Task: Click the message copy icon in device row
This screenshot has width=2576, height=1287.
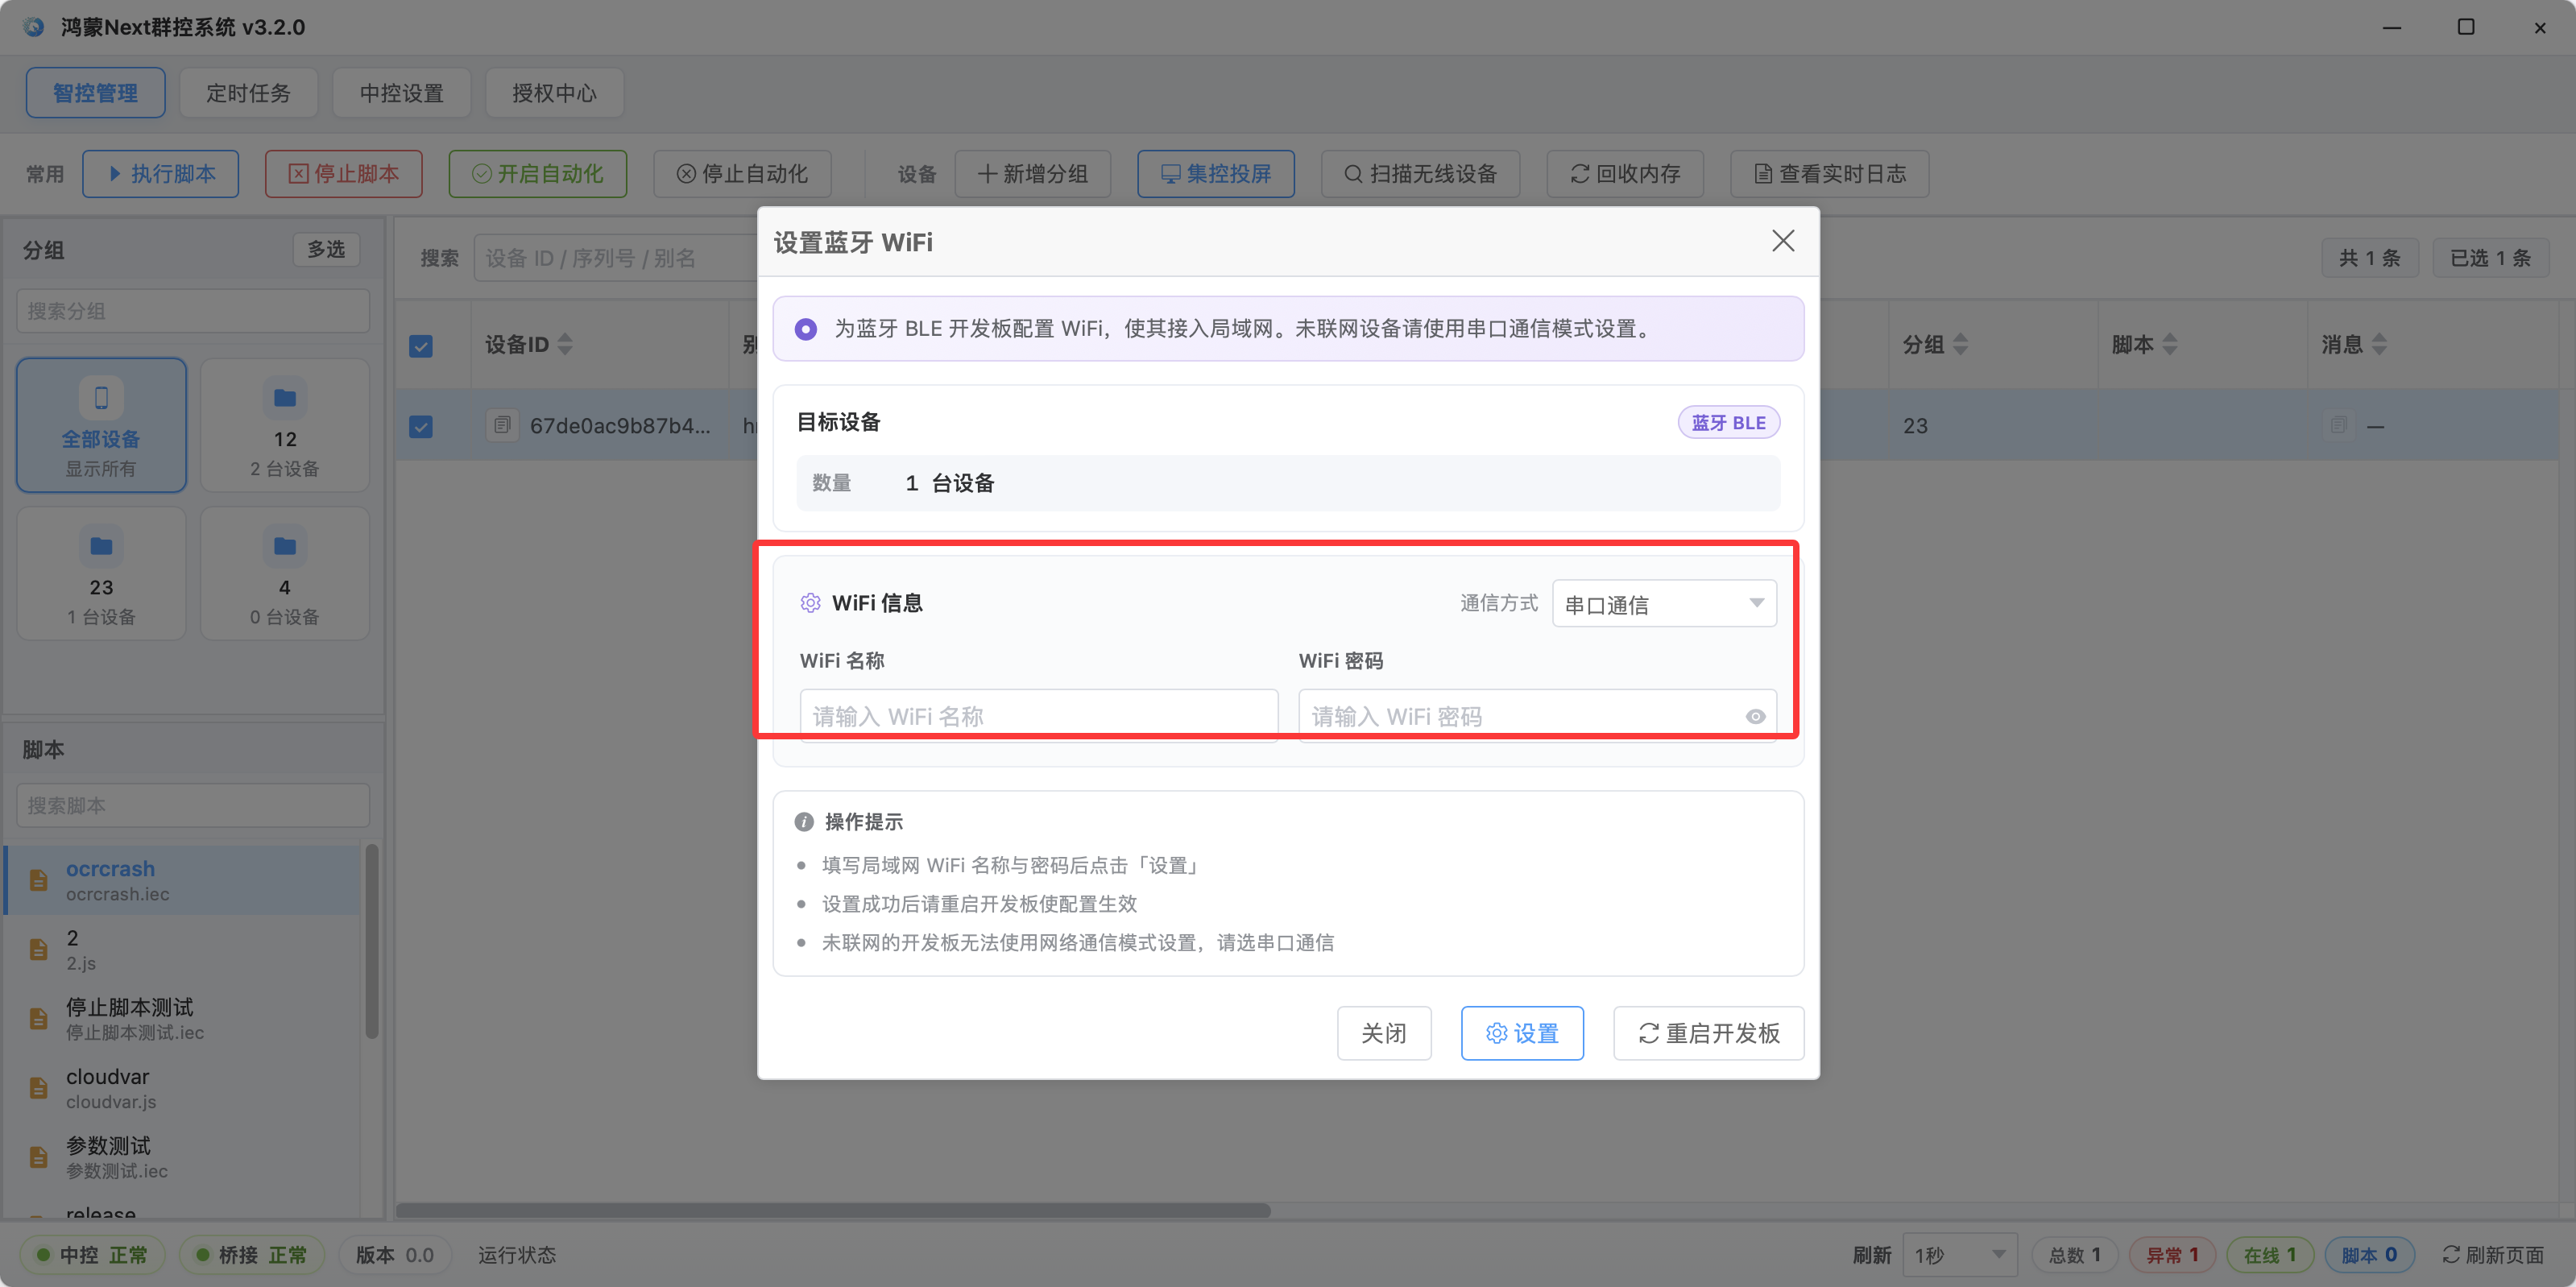Action: coord(2338,425)
